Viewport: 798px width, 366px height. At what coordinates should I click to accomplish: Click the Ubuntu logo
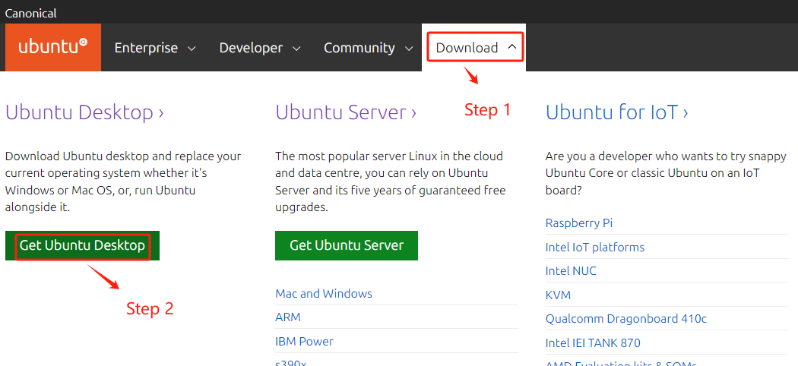(53, 47)
